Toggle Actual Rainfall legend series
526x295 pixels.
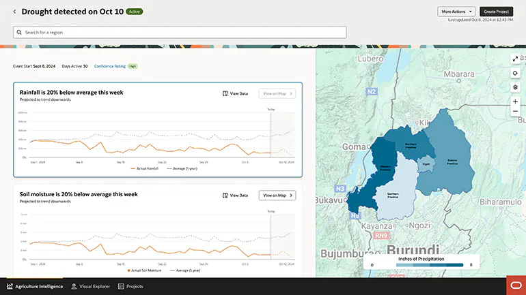pyautogui.click(x=144, y=168)
